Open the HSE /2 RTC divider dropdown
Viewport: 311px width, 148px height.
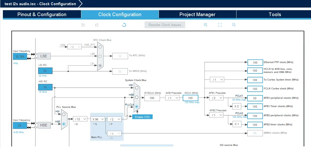tap(74, 47)
